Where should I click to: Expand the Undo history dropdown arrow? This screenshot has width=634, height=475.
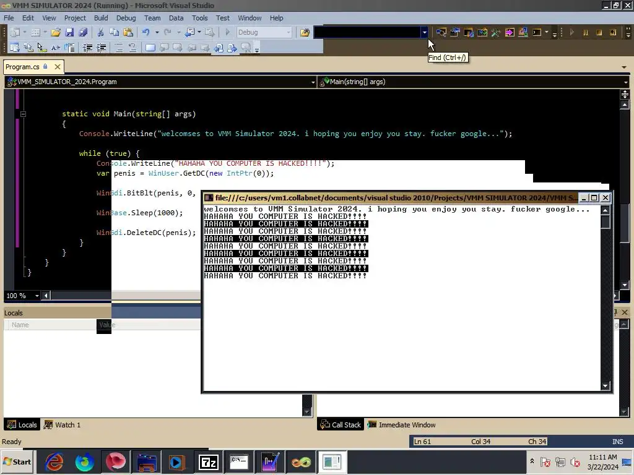click(157, 32)
